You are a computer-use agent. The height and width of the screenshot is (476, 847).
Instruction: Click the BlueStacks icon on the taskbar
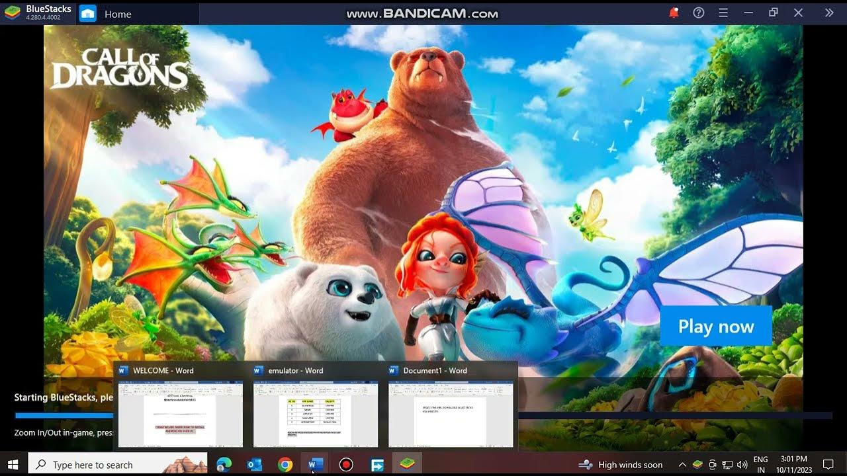pos(408,465)
